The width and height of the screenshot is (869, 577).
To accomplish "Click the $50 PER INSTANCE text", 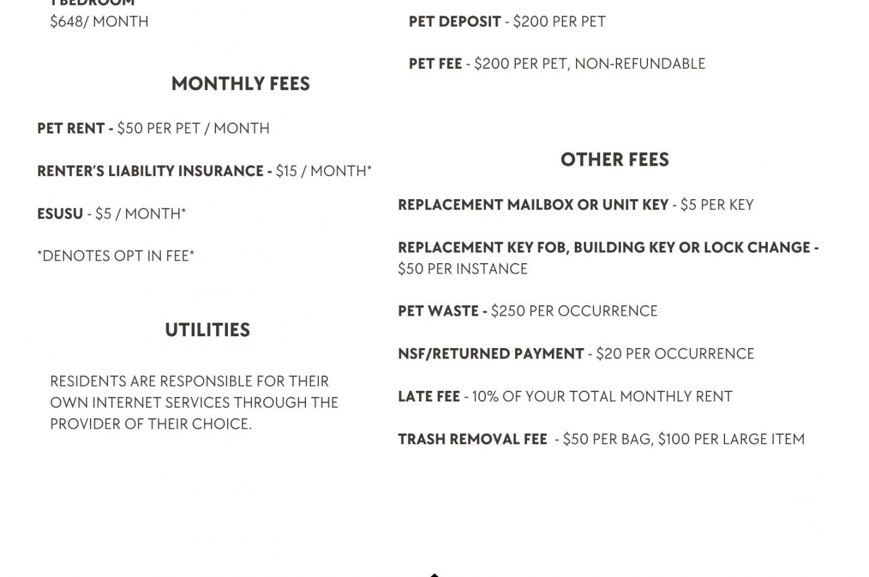I will pos(462,269).
